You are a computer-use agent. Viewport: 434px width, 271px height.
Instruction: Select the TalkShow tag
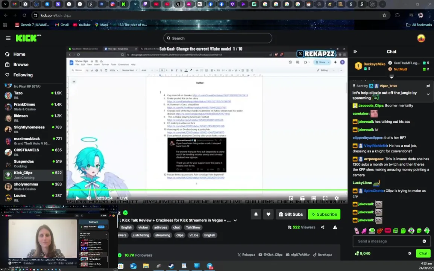(193, 227)
